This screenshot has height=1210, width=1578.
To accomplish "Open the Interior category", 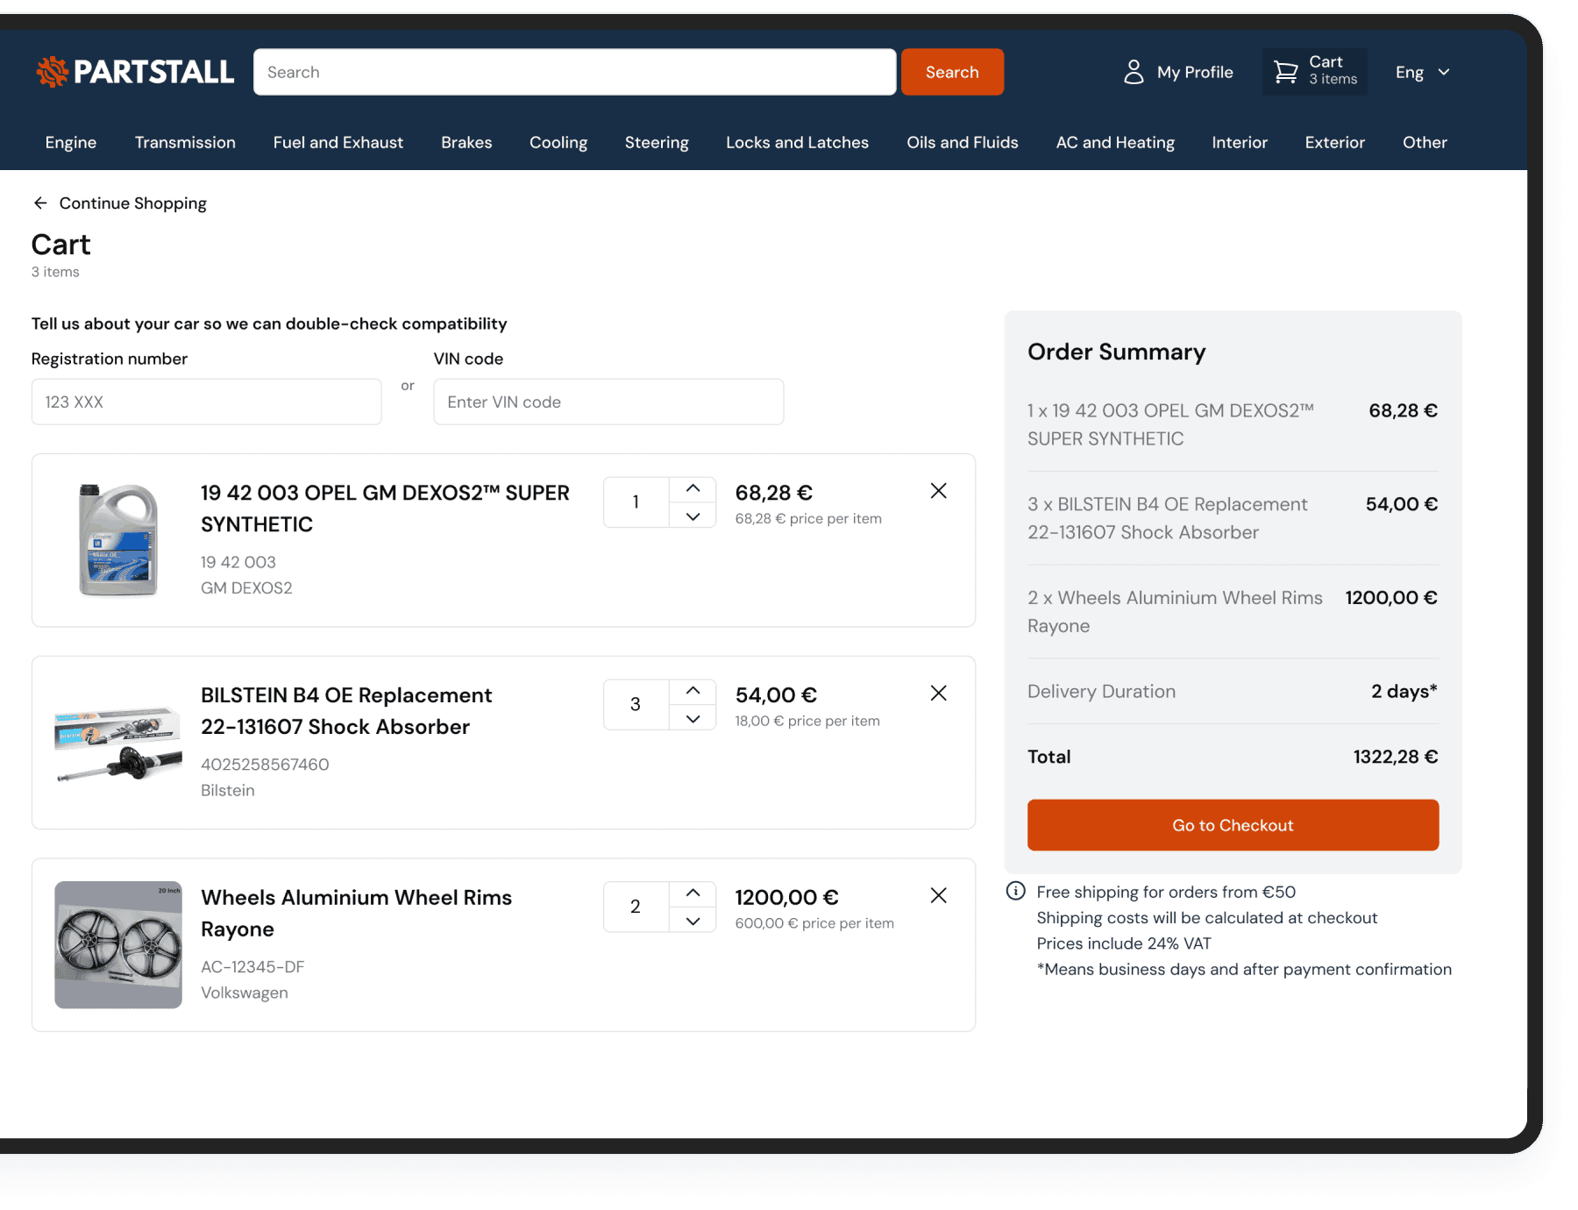I will (1240, 142).
